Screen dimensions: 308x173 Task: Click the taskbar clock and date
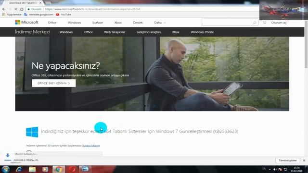click(x=296, y=170)
